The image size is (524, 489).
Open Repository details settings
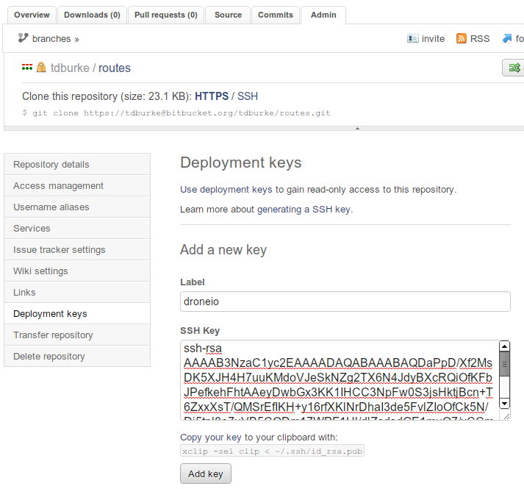coord(77,164)
